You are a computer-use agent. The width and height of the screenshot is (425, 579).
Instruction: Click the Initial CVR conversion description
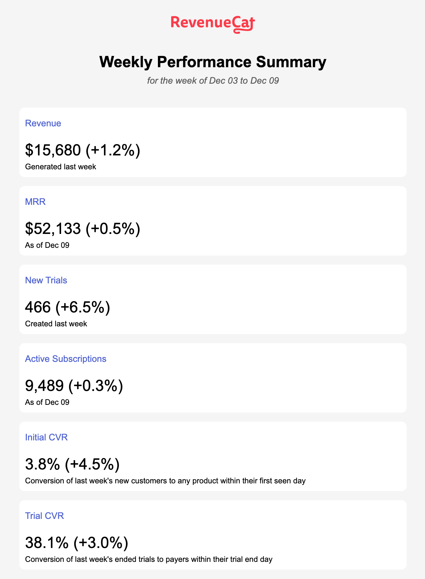coord(165,481)
